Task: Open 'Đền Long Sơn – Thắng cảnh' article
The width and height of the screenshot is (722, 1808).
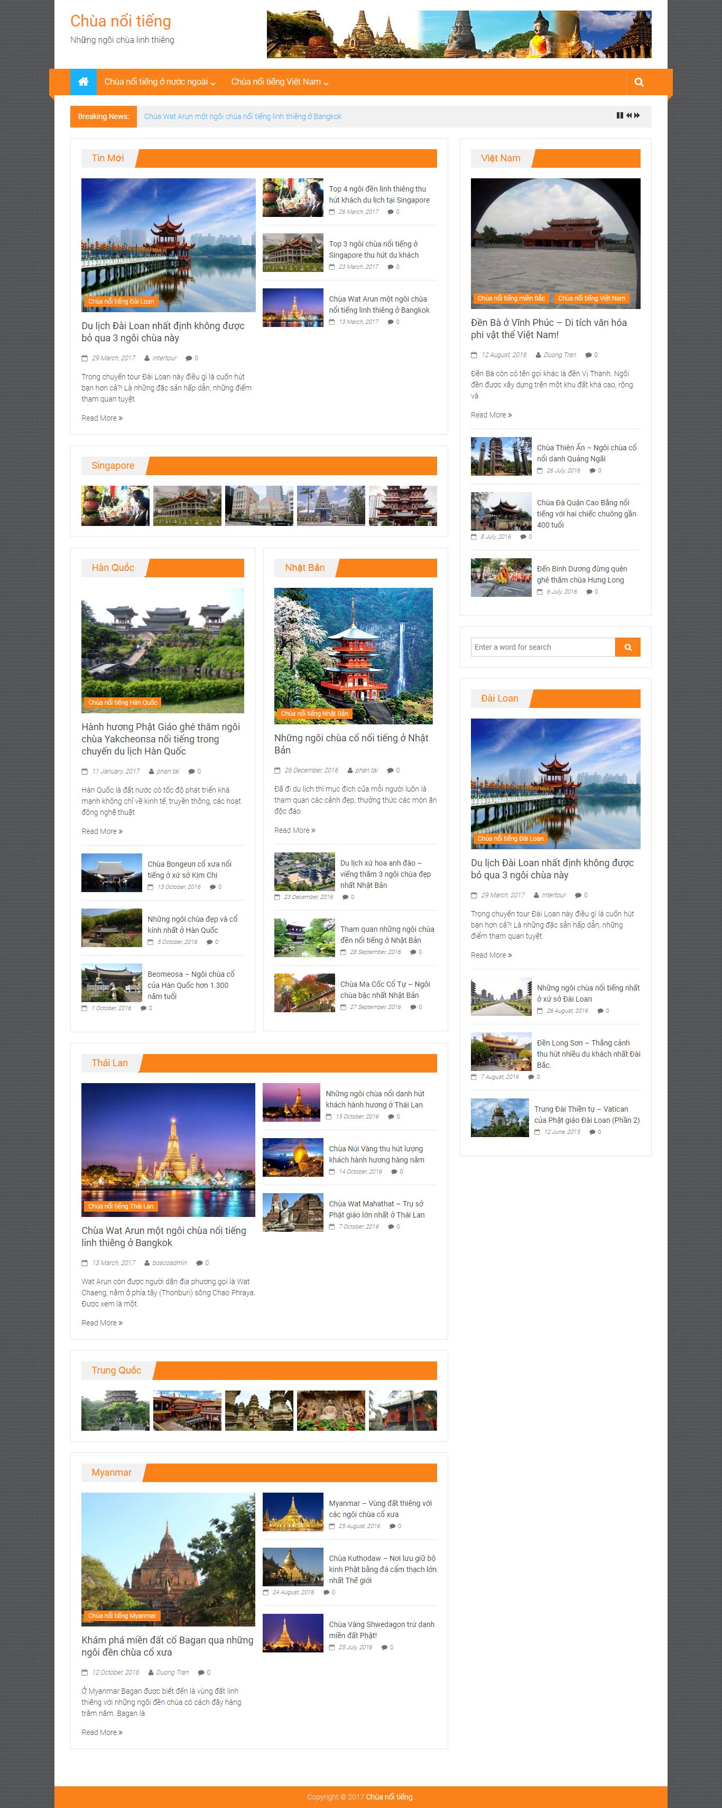Action: point(589,1054)
